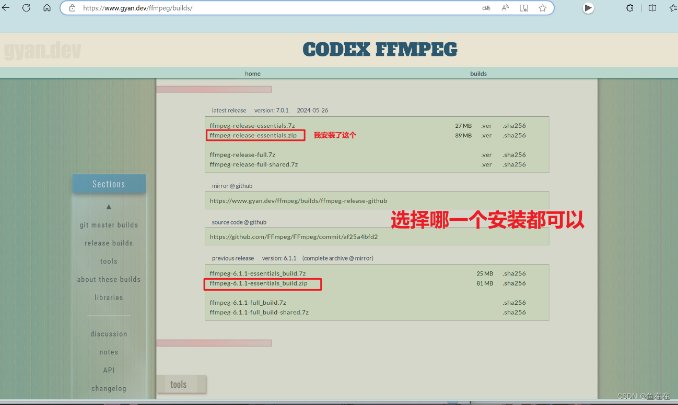Open about these builds section
Screen dimensions: 678x405
[109, 279]
